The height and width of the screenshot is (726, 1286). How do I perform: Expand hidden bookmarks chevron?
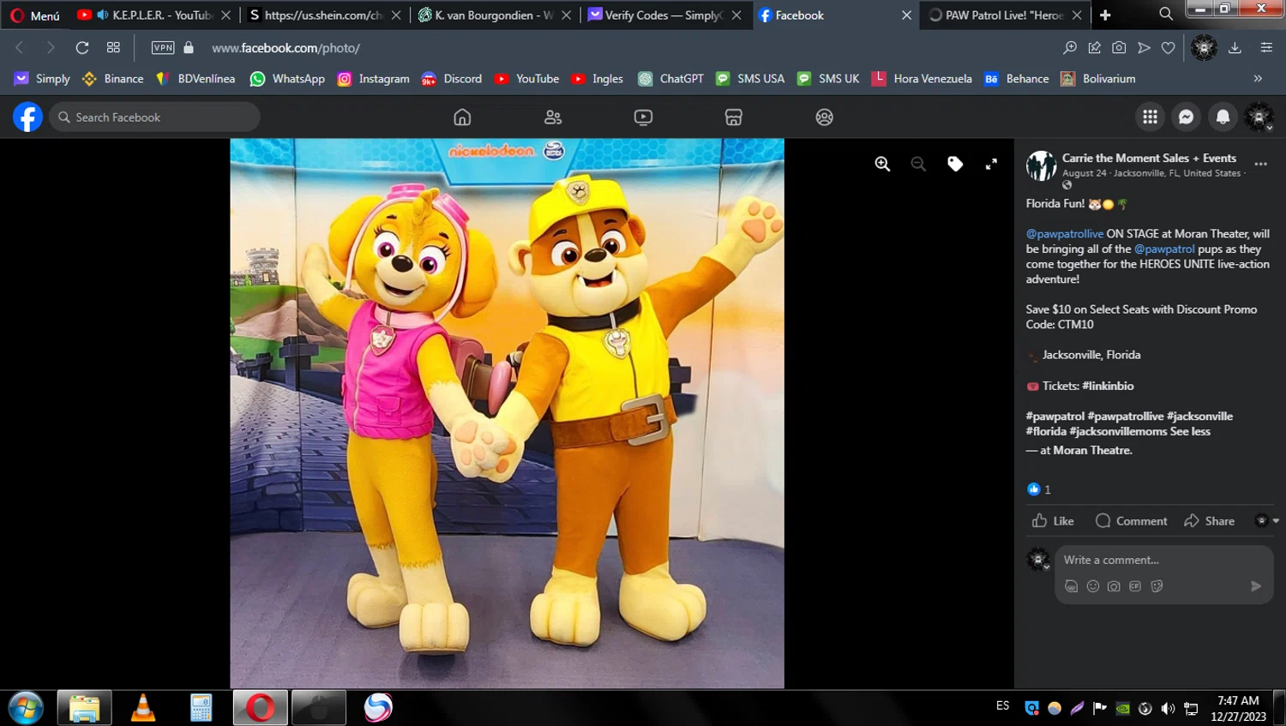tap(1258, 79)
